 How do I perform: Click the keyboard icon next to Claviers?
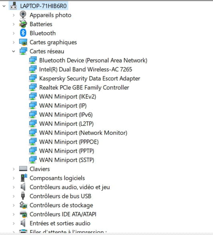click(x=23, y=169)
